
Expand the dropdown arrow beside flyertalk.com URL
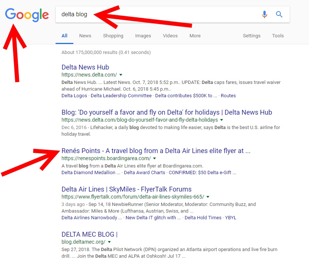pos(207,197)
